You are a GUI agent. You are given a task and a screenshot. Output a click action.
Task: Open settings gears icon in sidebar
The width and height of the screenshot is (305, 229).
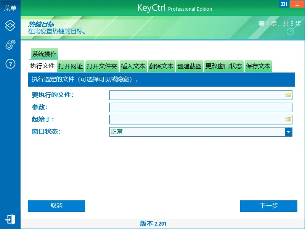[x=10, y=45]
